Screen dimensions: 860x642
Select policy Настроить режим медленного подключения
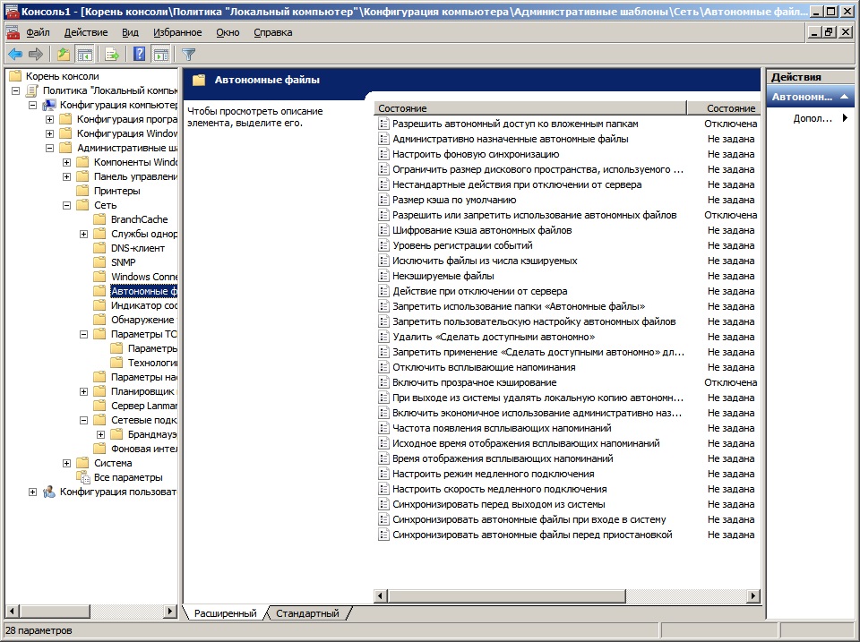tap(493, 474)
